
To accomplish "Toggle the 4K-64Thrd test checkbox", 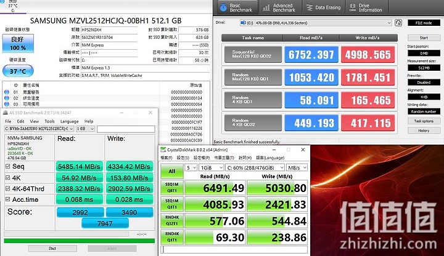I will click(8, 188).
